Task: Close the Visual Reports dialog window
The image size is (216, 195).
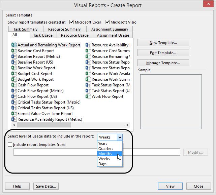Action: coord(209,4)
